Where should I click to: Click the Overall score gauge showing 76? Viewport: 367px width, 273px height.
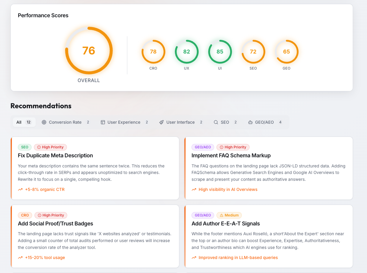[89, 51]
